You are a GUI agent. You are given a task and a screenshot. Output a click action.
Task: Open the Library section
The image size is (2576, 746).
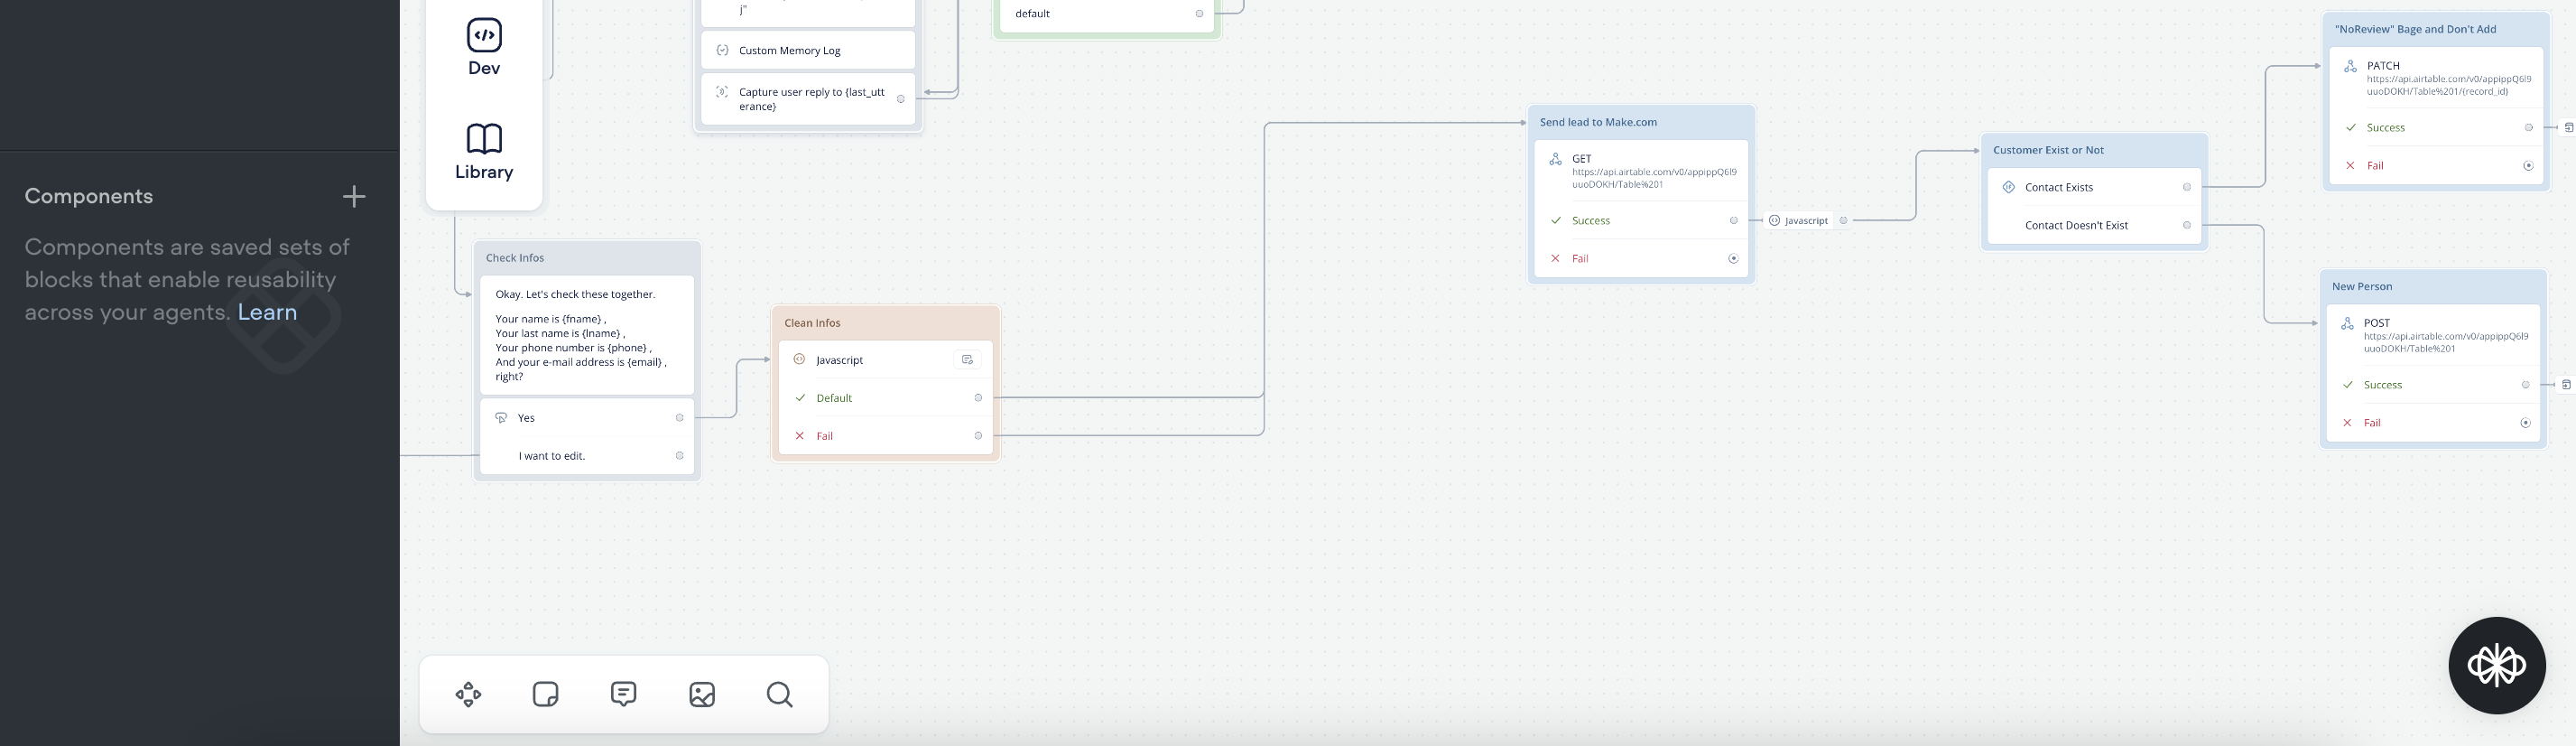(x=484, y=151)
